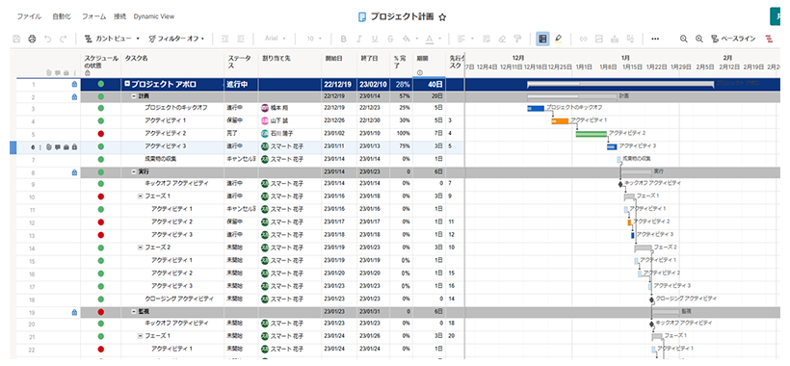Click the orange Gantt bar for アクティビティ 1
Image resolution: width=790 pixels, height=366 pixels.
[560, 121]
